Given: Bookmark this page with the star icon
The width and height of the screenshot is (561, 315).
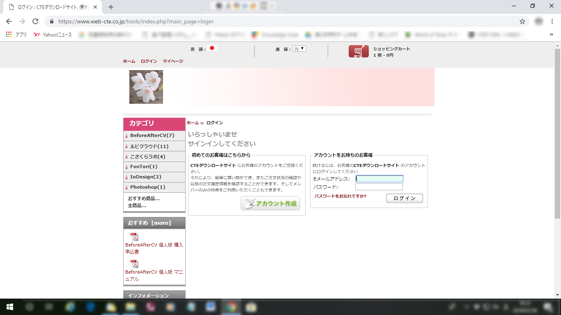Looking at the screenshot, I should click(522, 21).
